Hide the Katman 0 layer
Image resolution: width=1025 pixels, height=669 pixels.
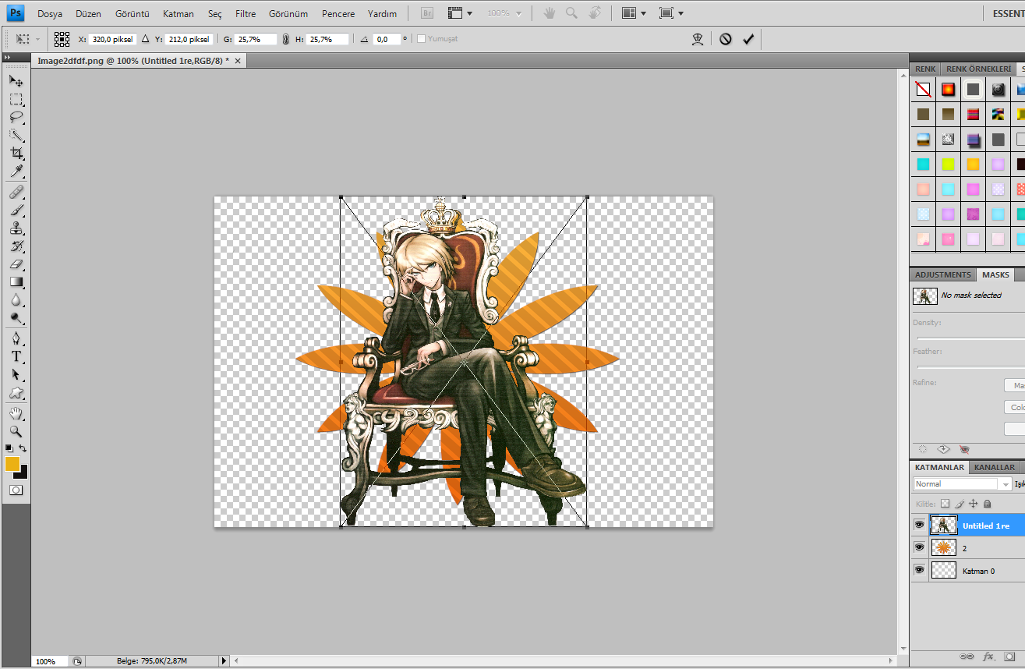tap(920, 570)
